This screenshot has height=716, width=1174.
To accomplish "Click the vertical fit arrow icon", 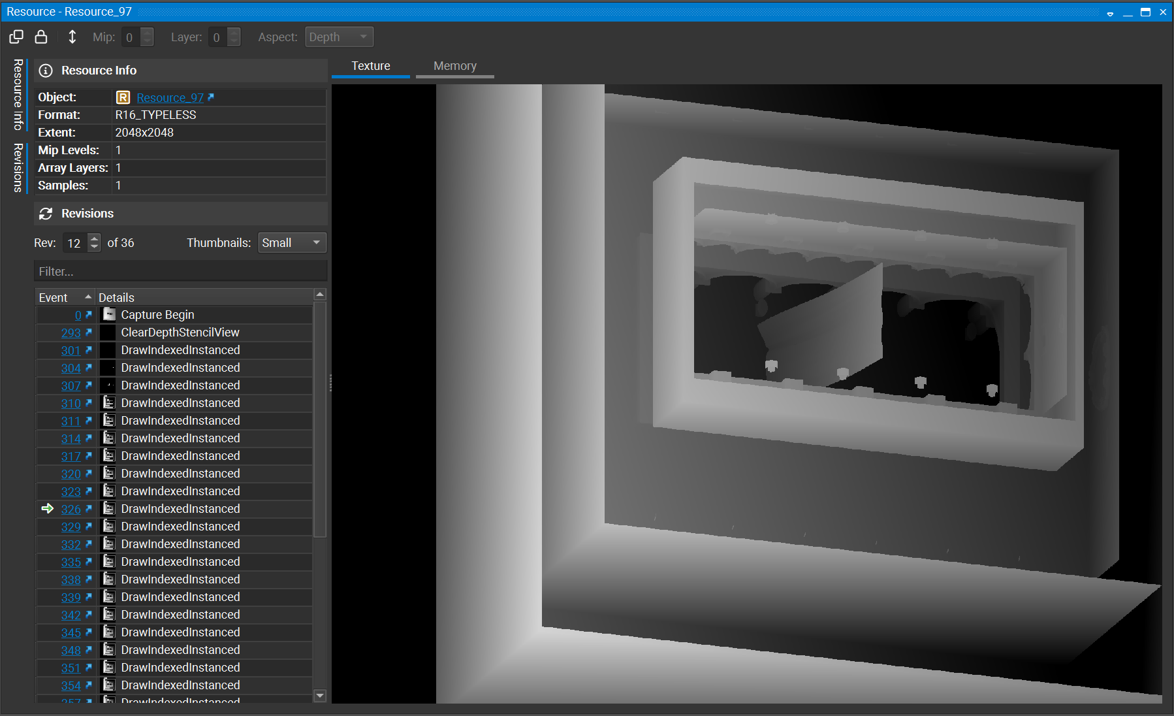I will [x=72, y=37].
